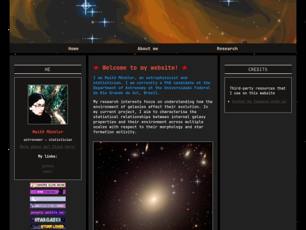Click the blue intro paragraph about PhD candidate

tap(152, 85)
